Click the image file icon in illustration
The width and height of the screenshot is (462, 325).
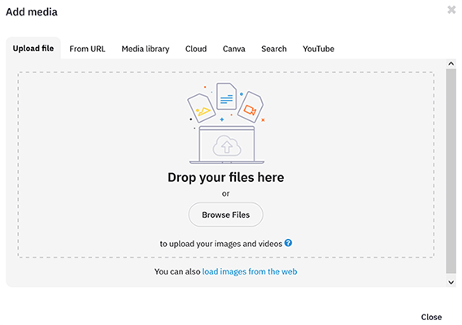tap(202, 108)
